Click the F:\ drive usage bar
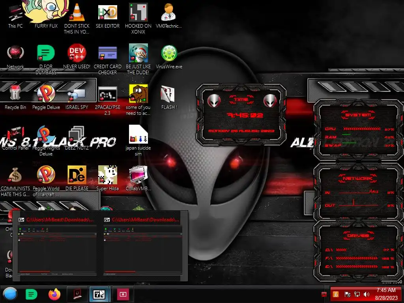This screenshot has height=303, width=404. pos(357,258)
